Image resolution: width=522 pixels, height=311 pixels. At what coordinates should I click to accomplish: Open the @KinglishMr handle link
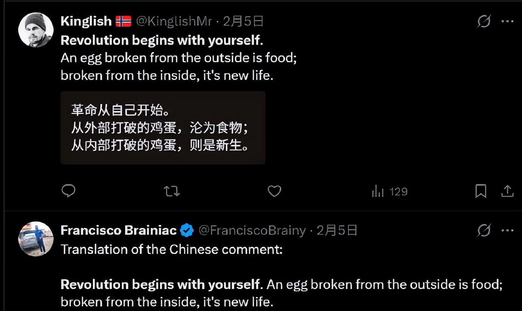point(174,21)
